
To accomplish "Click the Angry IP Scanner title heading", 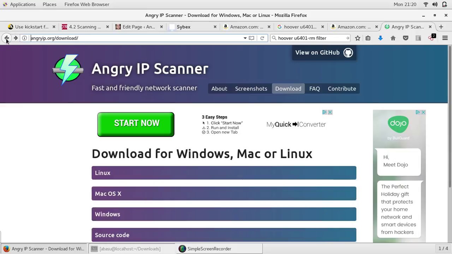I will [150, 69].
